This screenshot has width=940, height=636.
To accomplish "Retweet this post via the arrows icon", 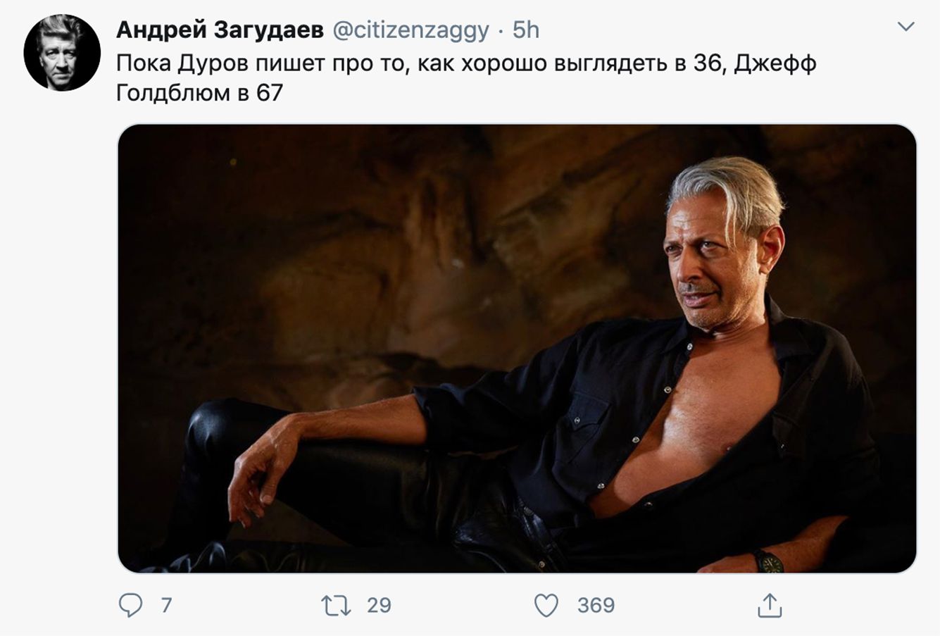I will [336, 606].
